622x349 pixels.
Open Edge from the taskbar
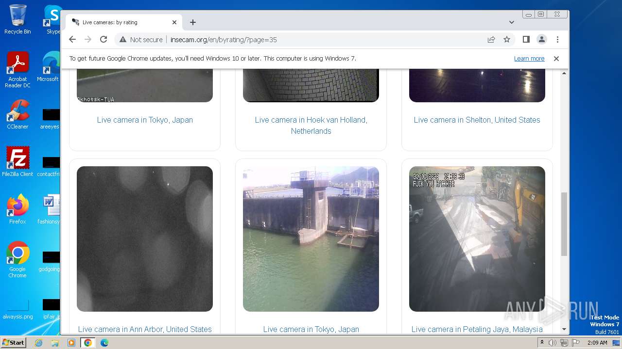click(104, 343)
